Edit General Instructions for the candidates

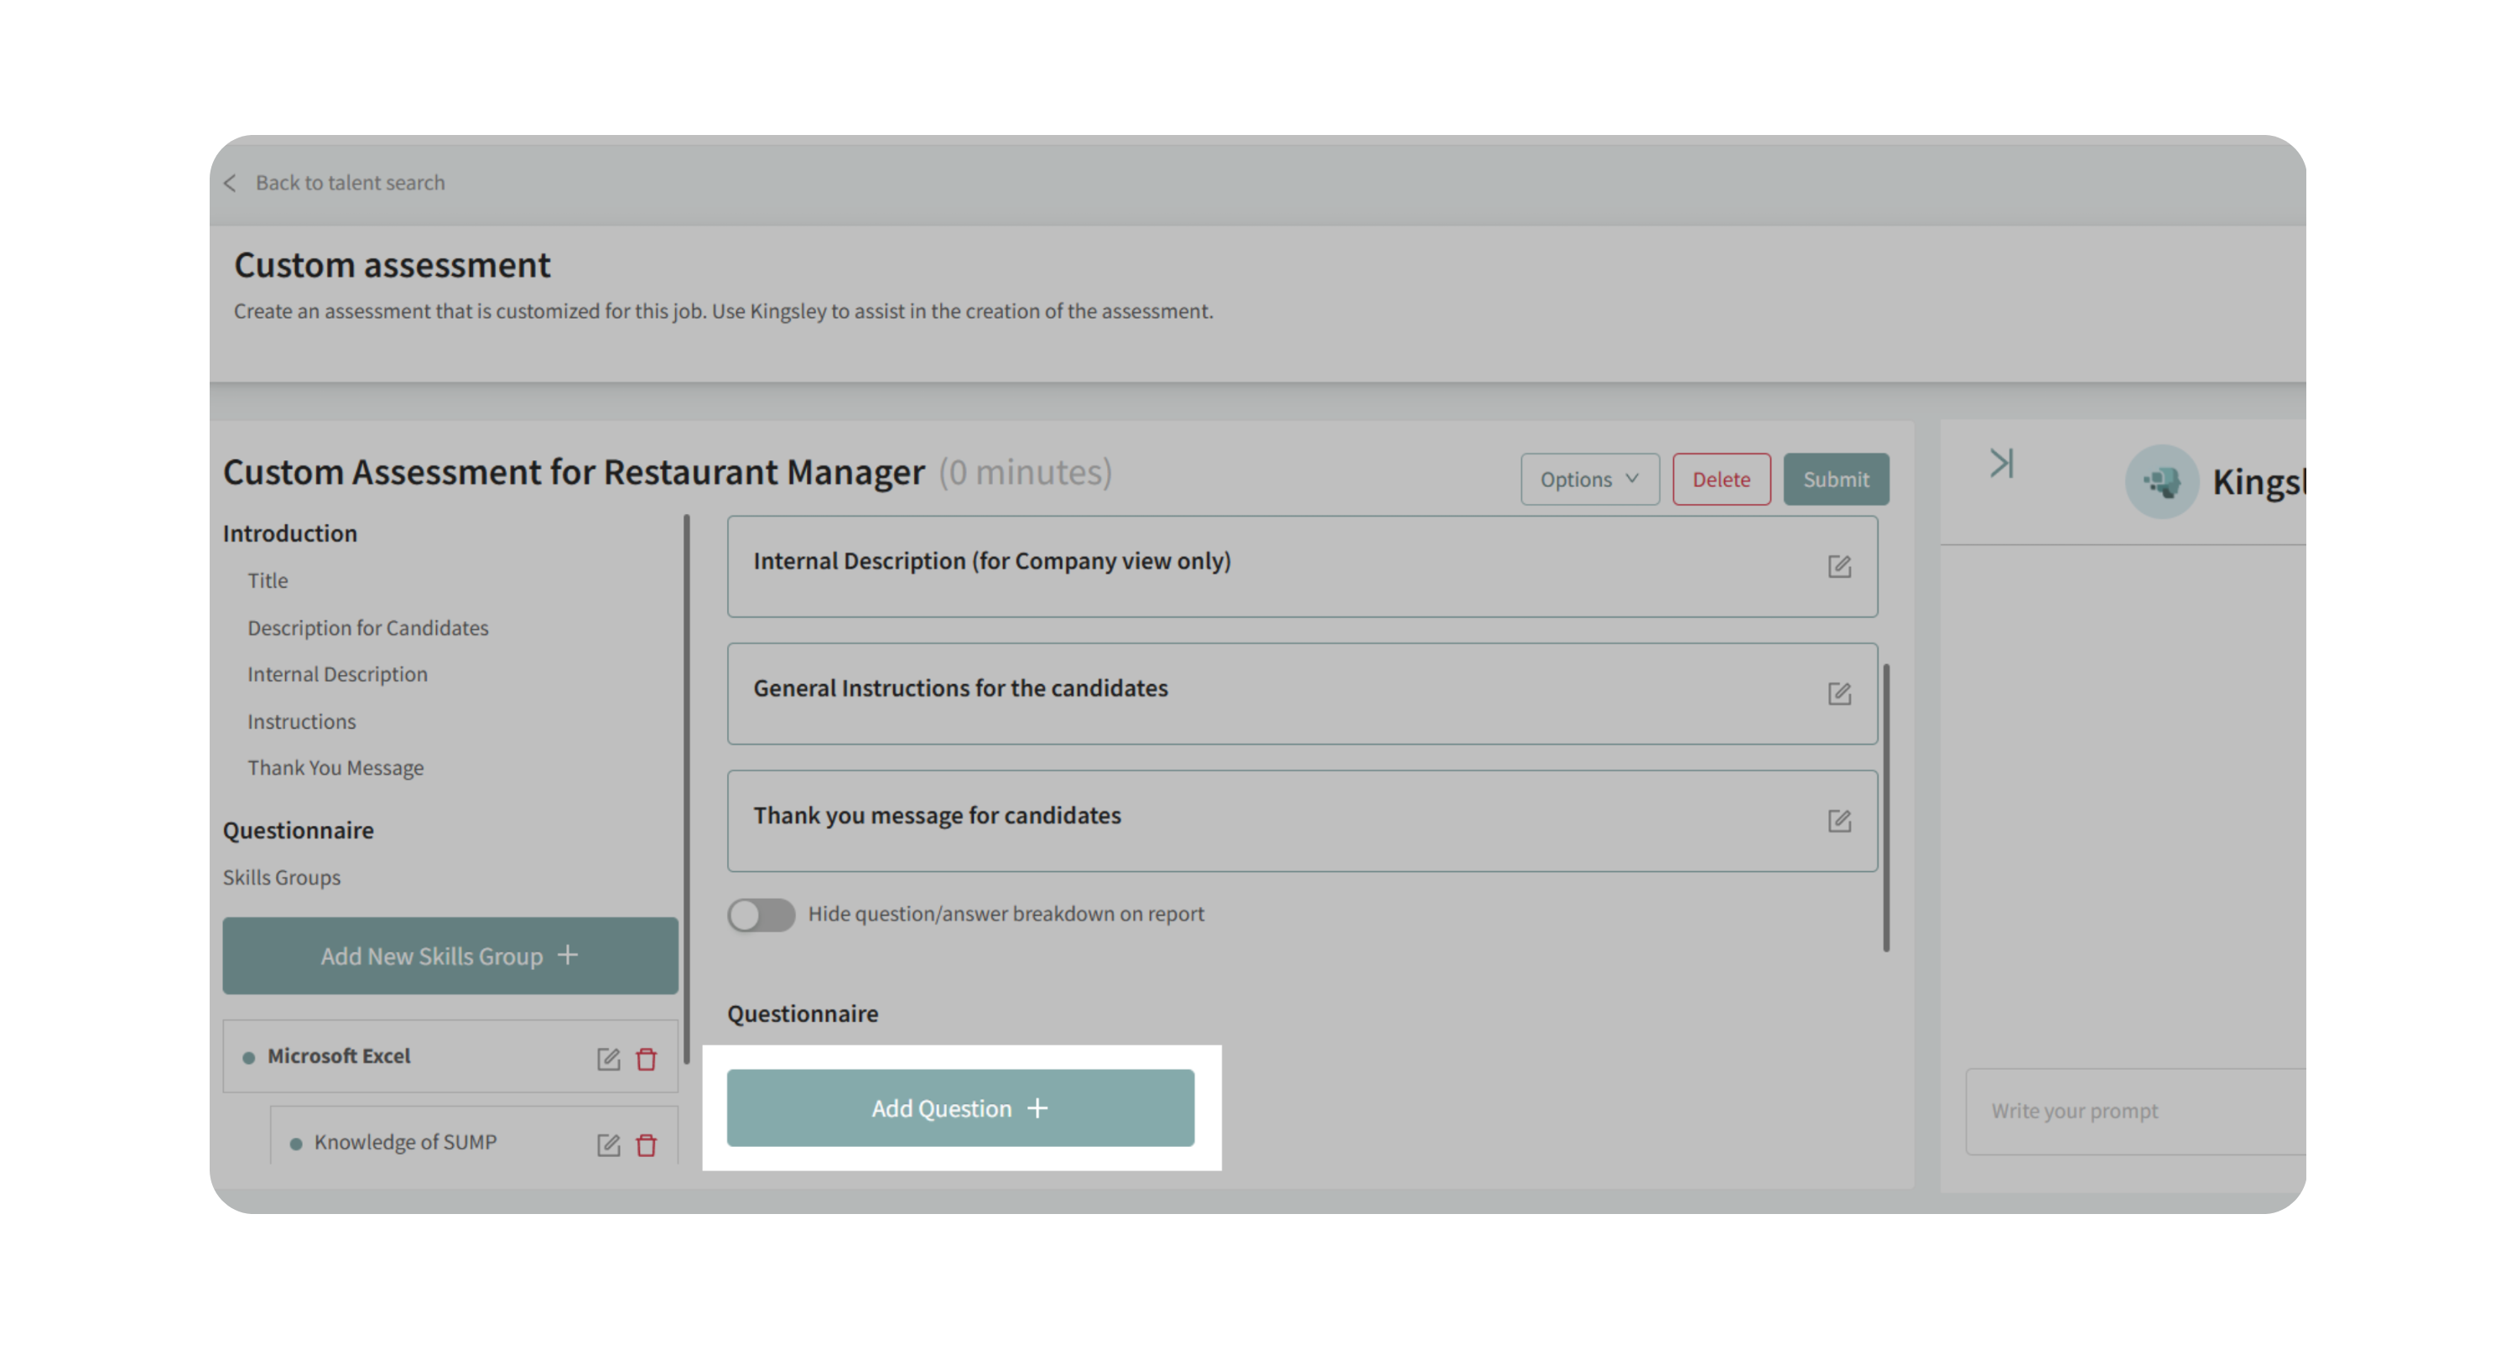(1839, 693)
